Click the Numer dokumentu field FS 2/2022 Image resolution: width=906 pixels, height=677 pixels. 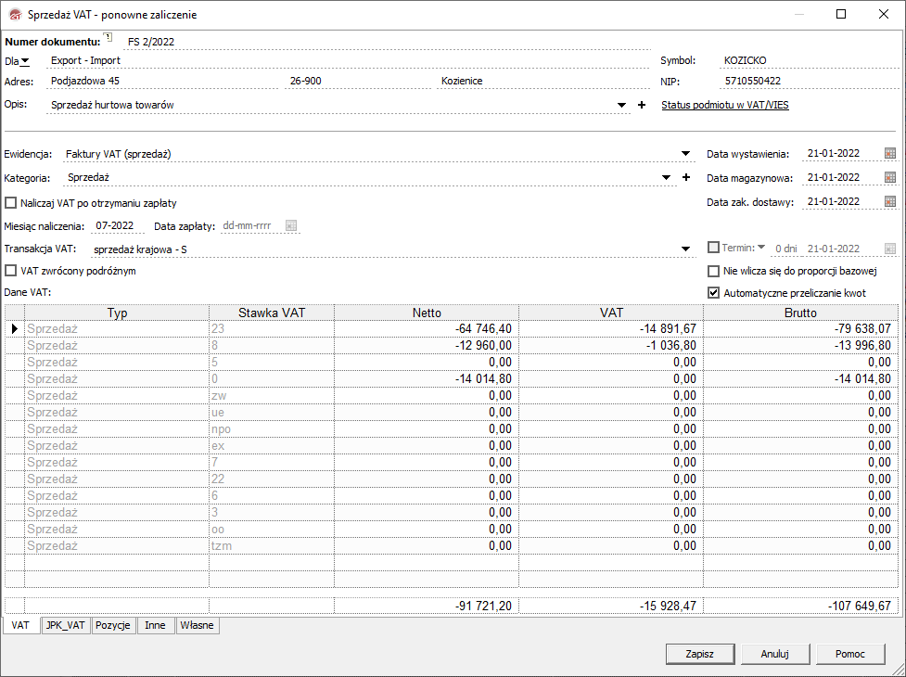coord(387,42)
